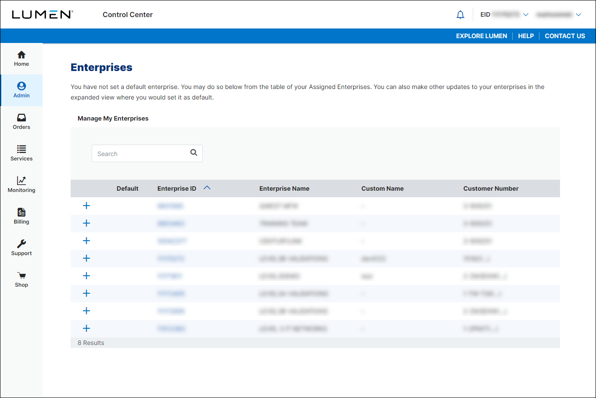Expand the sixth enterprise table row
596x398 pixels.
pyautogui.click(x=86, y=293)
